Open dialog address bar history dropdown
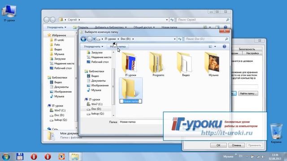 pos(174,39)
